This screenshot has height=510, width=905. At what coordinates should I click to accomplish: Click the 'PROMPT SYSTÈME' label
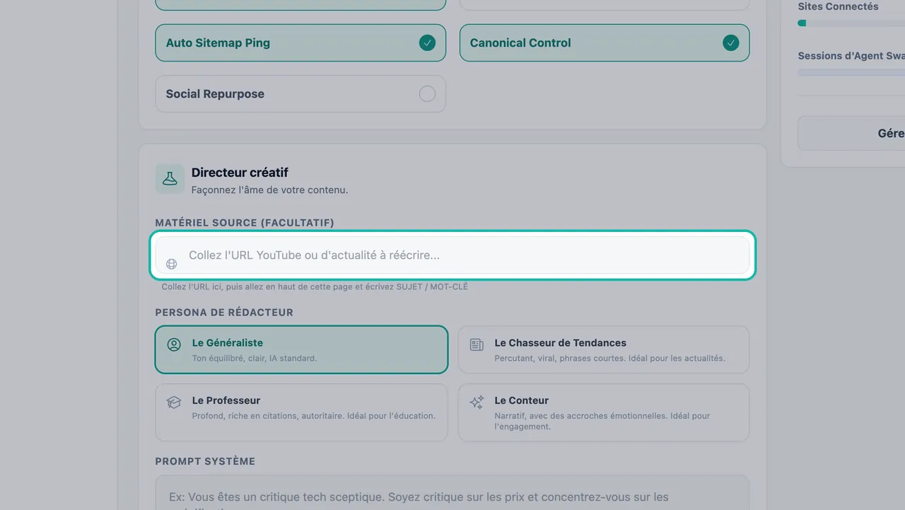pos(205,461)
